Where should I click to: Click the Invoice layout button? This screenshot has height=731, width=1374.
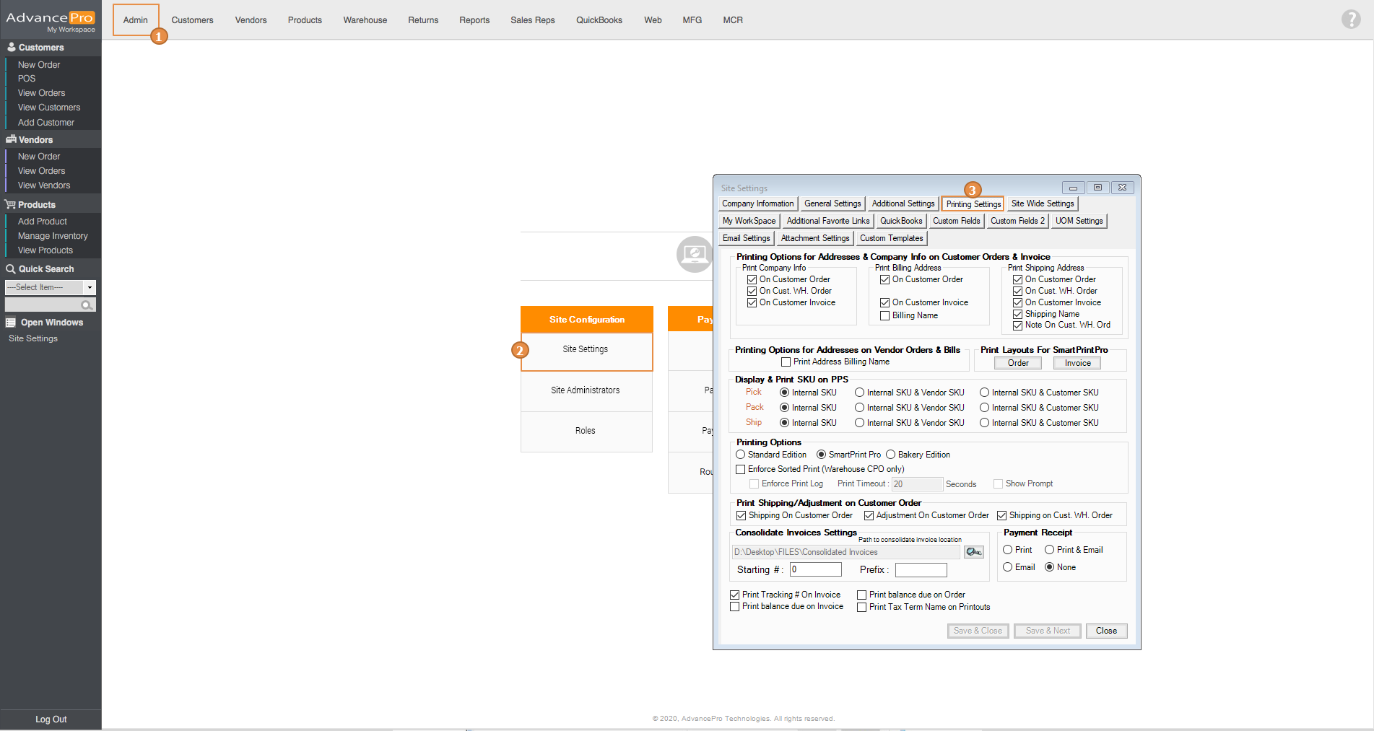(x=1077, y=363)
